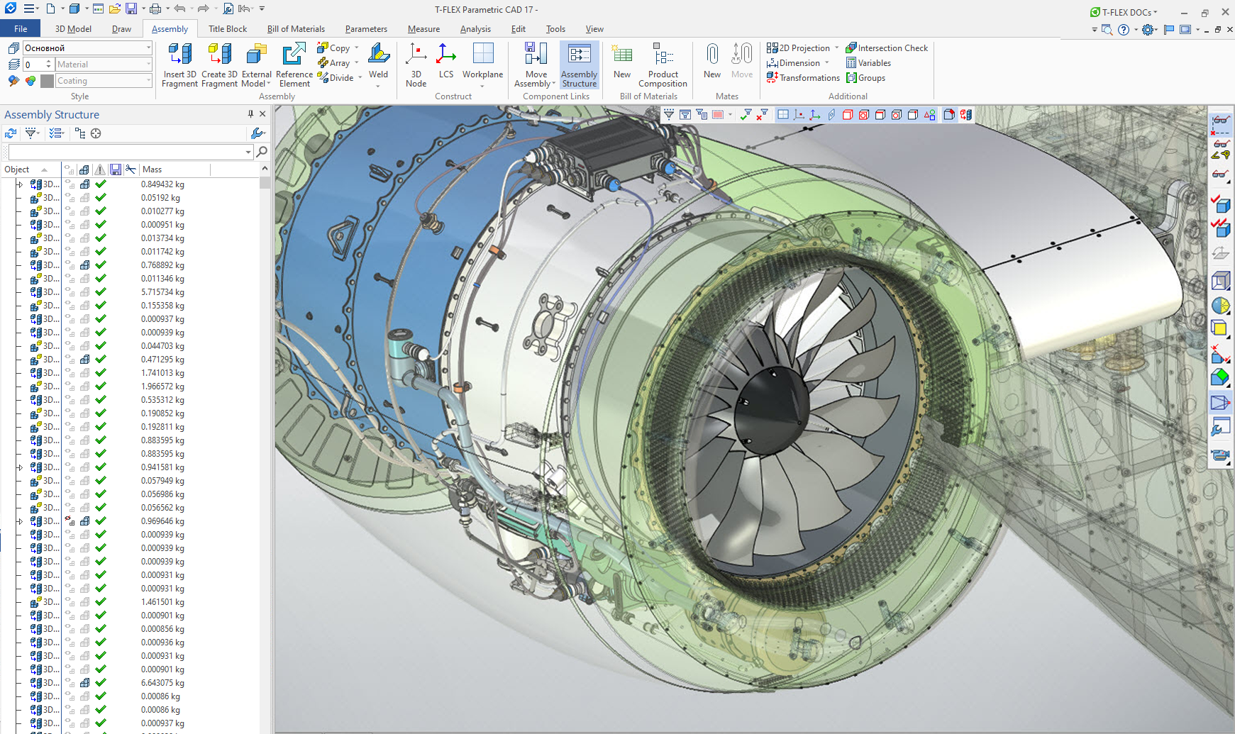Toggle the include flag on the 0.849432 kg row
This screenshot has width=1235, height=734.
[101, 184]
